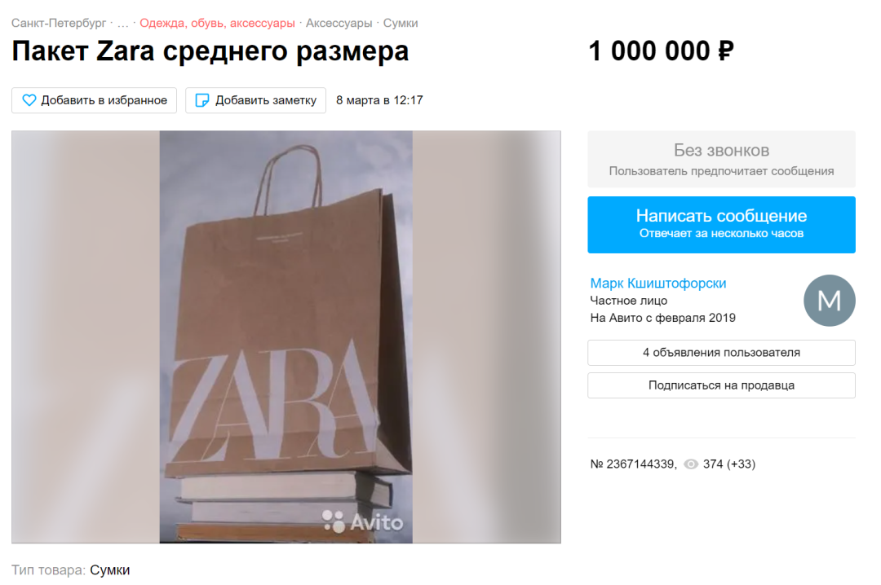Click the Avito watermark logo on the photo
This screenshot has height=585, width=881.
pyautogui.click(x=363, y=522)
